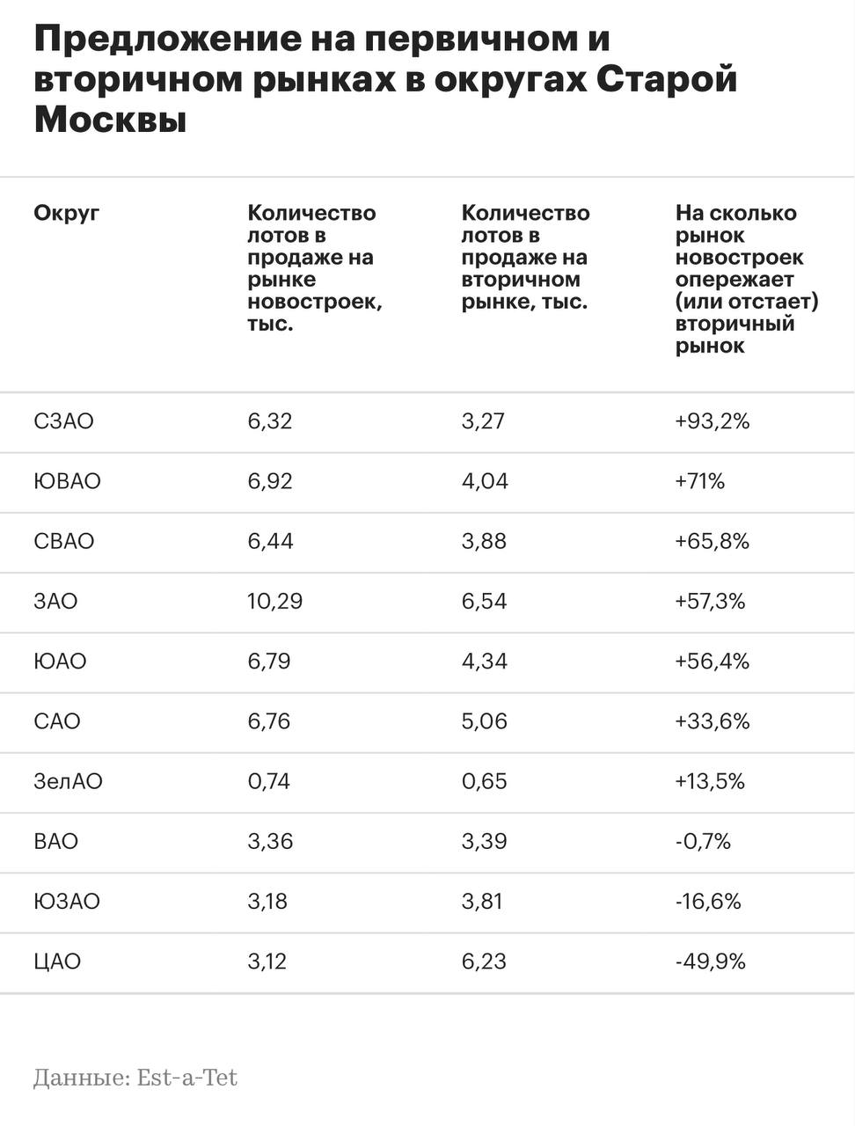Click the +33,6% value in САО row
The width and height of the screenshot is (855, 1126).
point(712,721)
